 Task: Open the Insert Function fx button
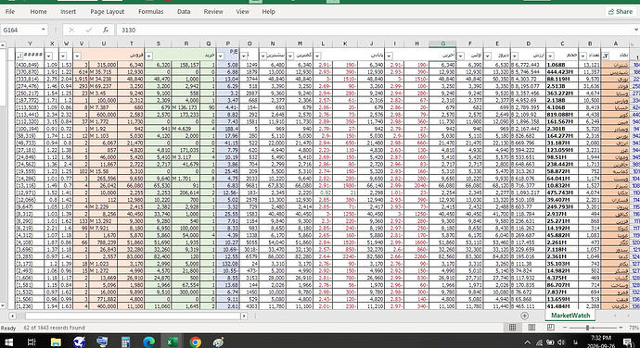click(106, 30)
